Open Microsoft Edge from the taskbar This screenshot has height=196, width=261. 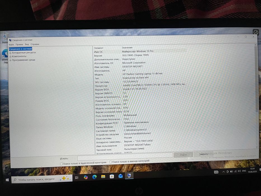tap(94, 177)
